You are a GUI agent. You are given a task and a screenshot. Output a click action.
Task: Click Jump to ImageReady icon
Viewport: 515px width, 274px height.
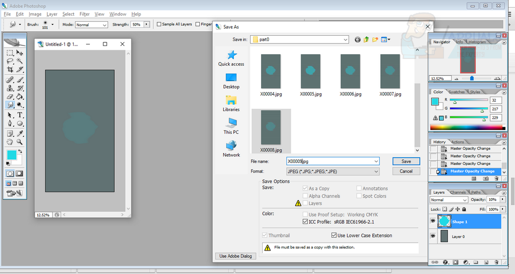click(x=15, y=193)
